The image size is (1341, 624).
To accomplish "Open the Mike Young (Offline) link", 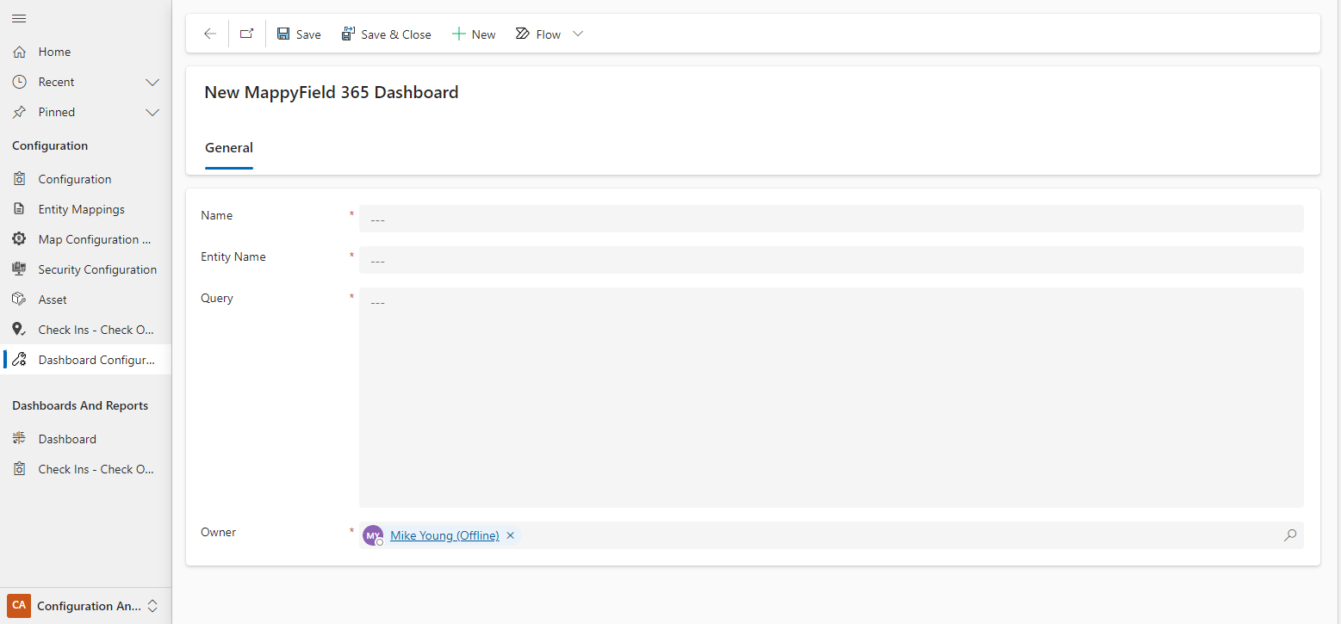I will pos(444,535).
